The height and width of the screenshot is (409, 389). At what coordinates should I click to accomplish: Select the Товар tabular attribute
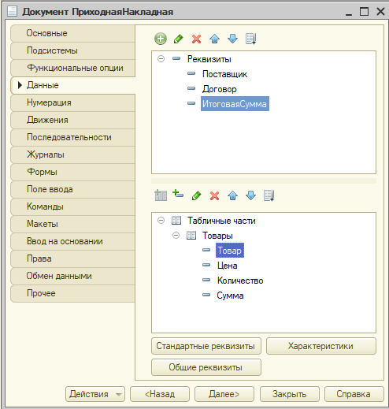point(230,251)
